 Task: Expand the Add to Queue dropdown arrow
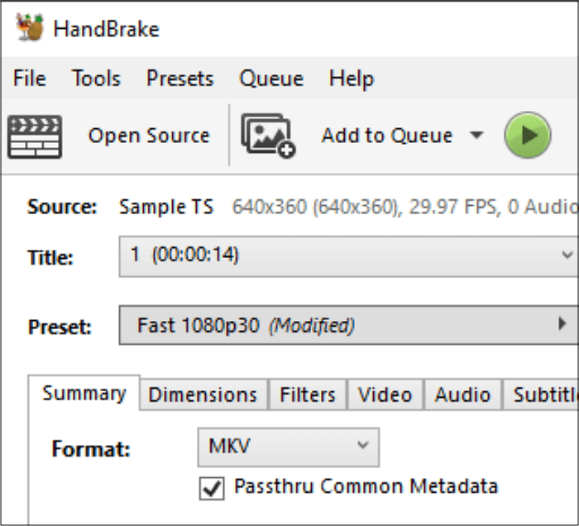pos(476,136)
